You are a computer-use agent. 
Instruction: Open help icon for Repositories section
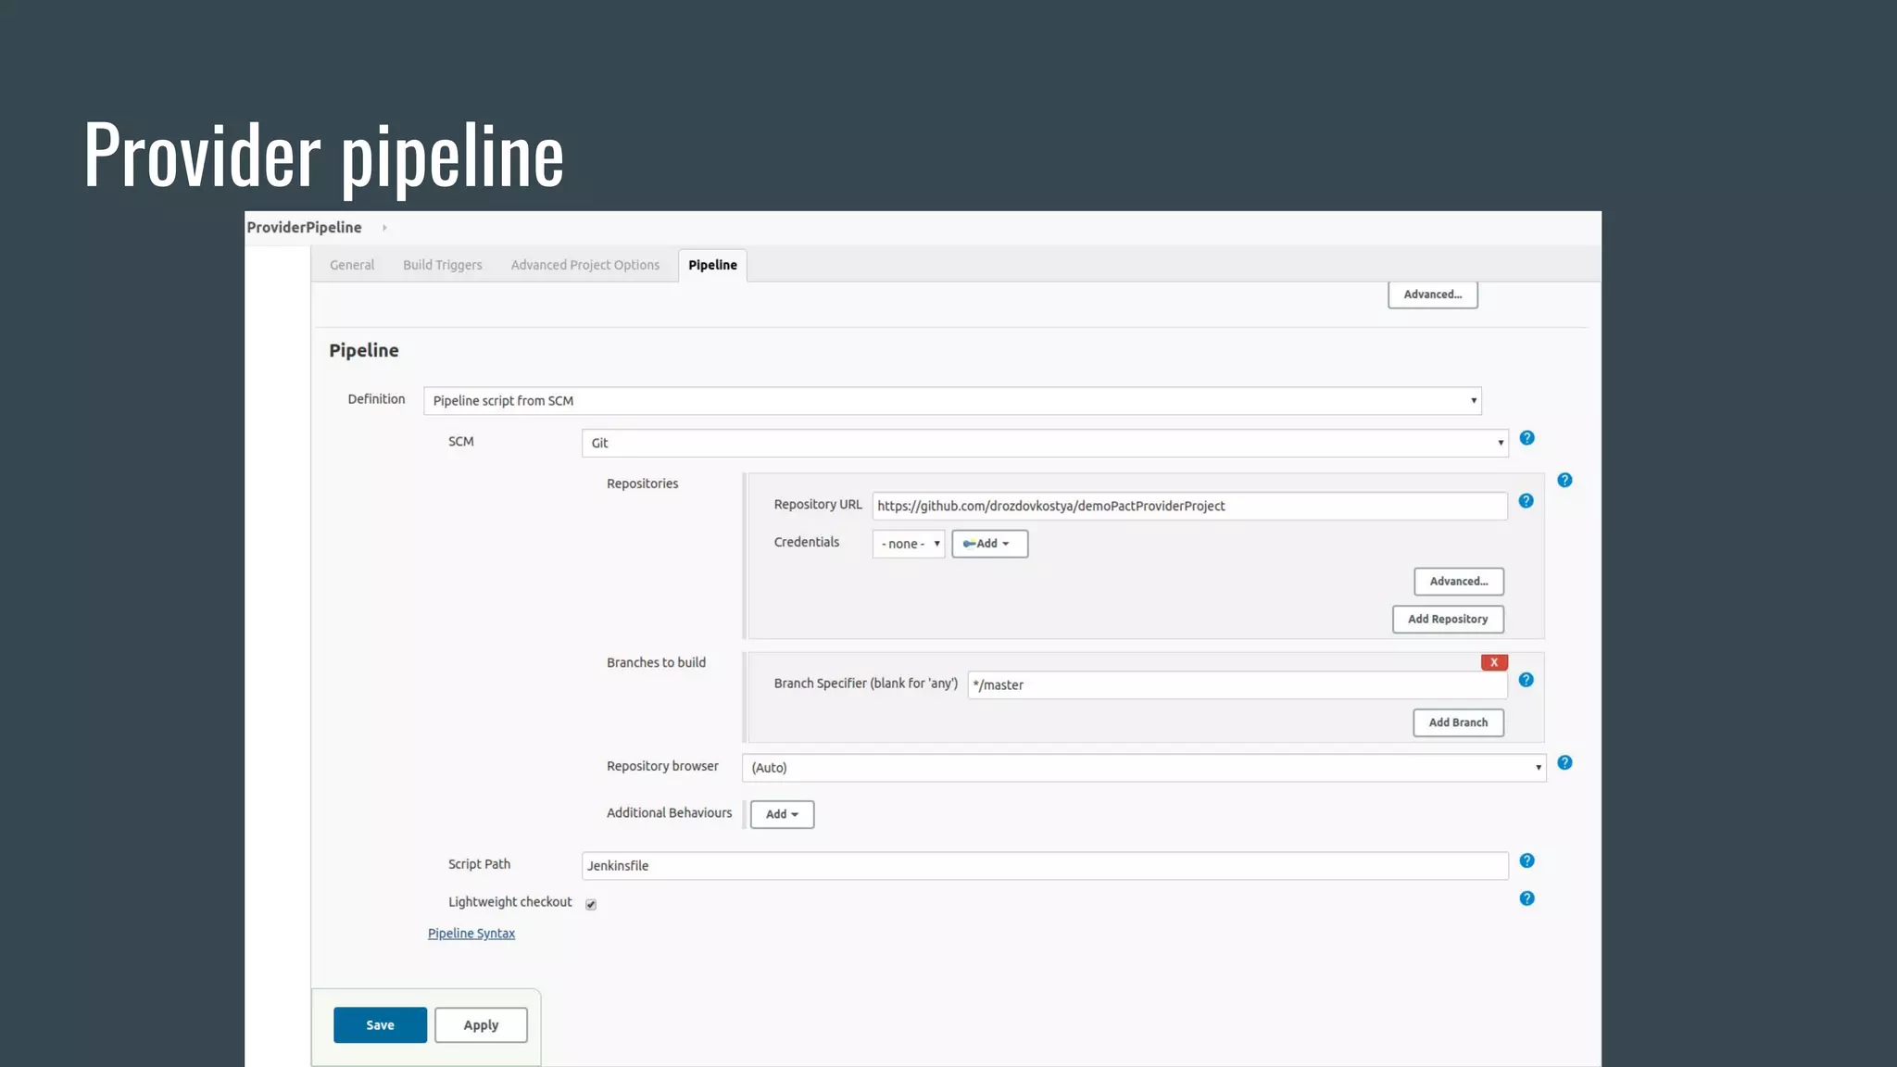1564,480
